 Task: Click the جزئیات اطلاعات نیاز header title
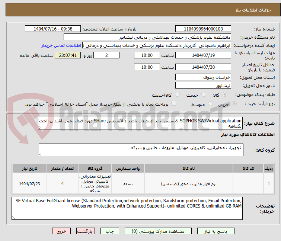click(x=253, y=10)
